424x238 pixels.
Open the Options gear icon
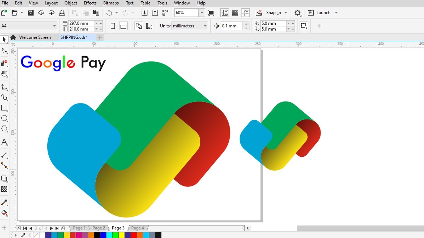[x=297, y=13]
